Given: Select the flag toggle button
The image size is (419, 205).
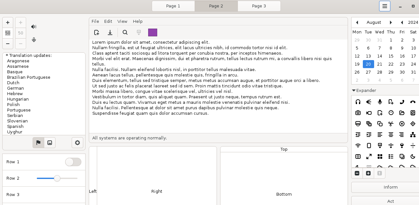Looking at the screenshot, I should point(38,142).
